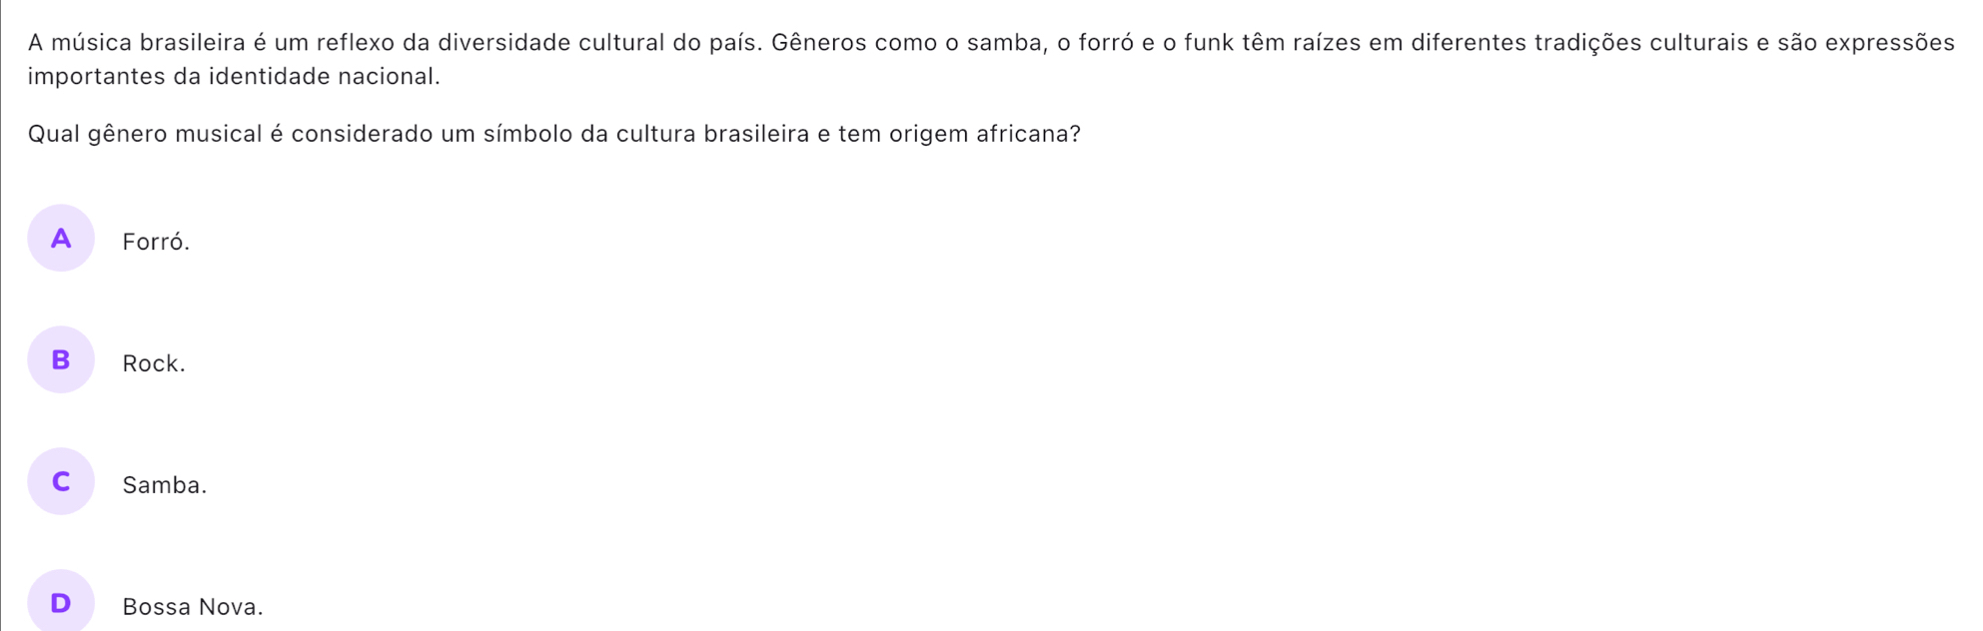Screen dimensions: 1983x631
Task: Click the question starting with Qual gênero musical
Action: pyautogui.click(x=553, y=134)
